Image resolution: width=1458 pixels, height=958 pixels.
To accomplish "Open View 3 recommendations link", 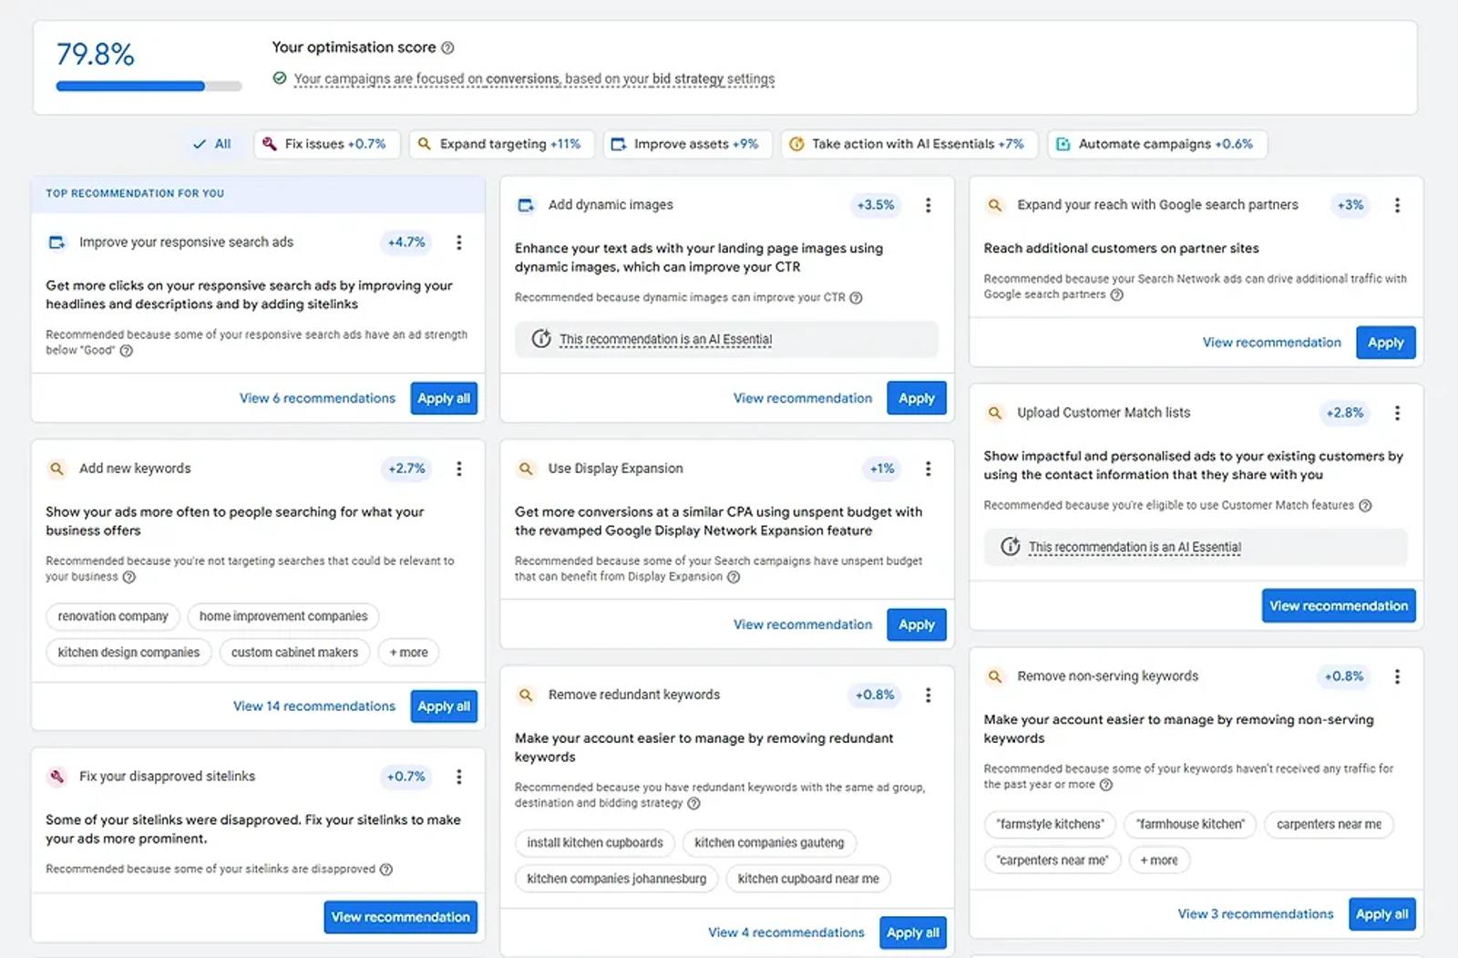I will coord(1256,914).
